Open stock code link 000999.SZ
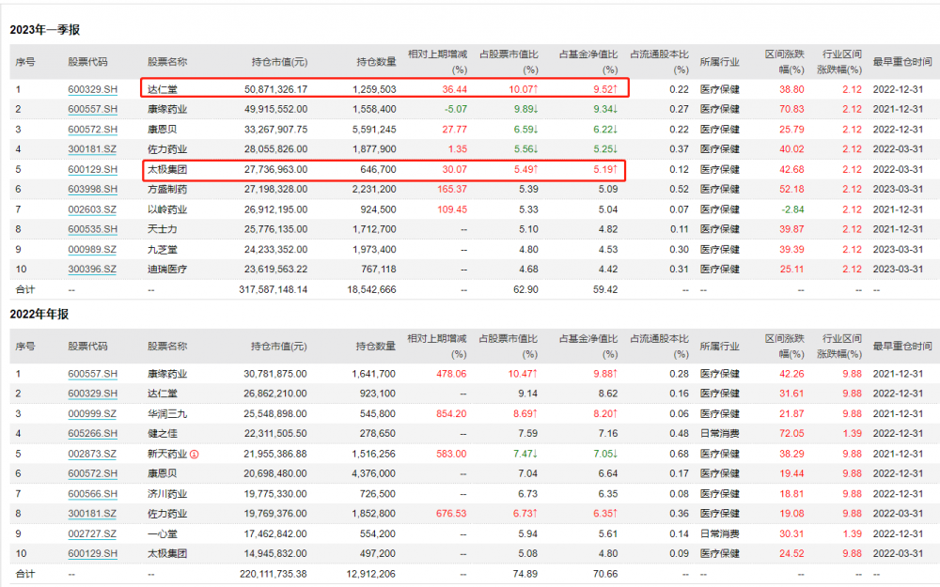Image resolution: width=940 pixels, height=587 pixels. pyautogui.click(x=92, y=414)
